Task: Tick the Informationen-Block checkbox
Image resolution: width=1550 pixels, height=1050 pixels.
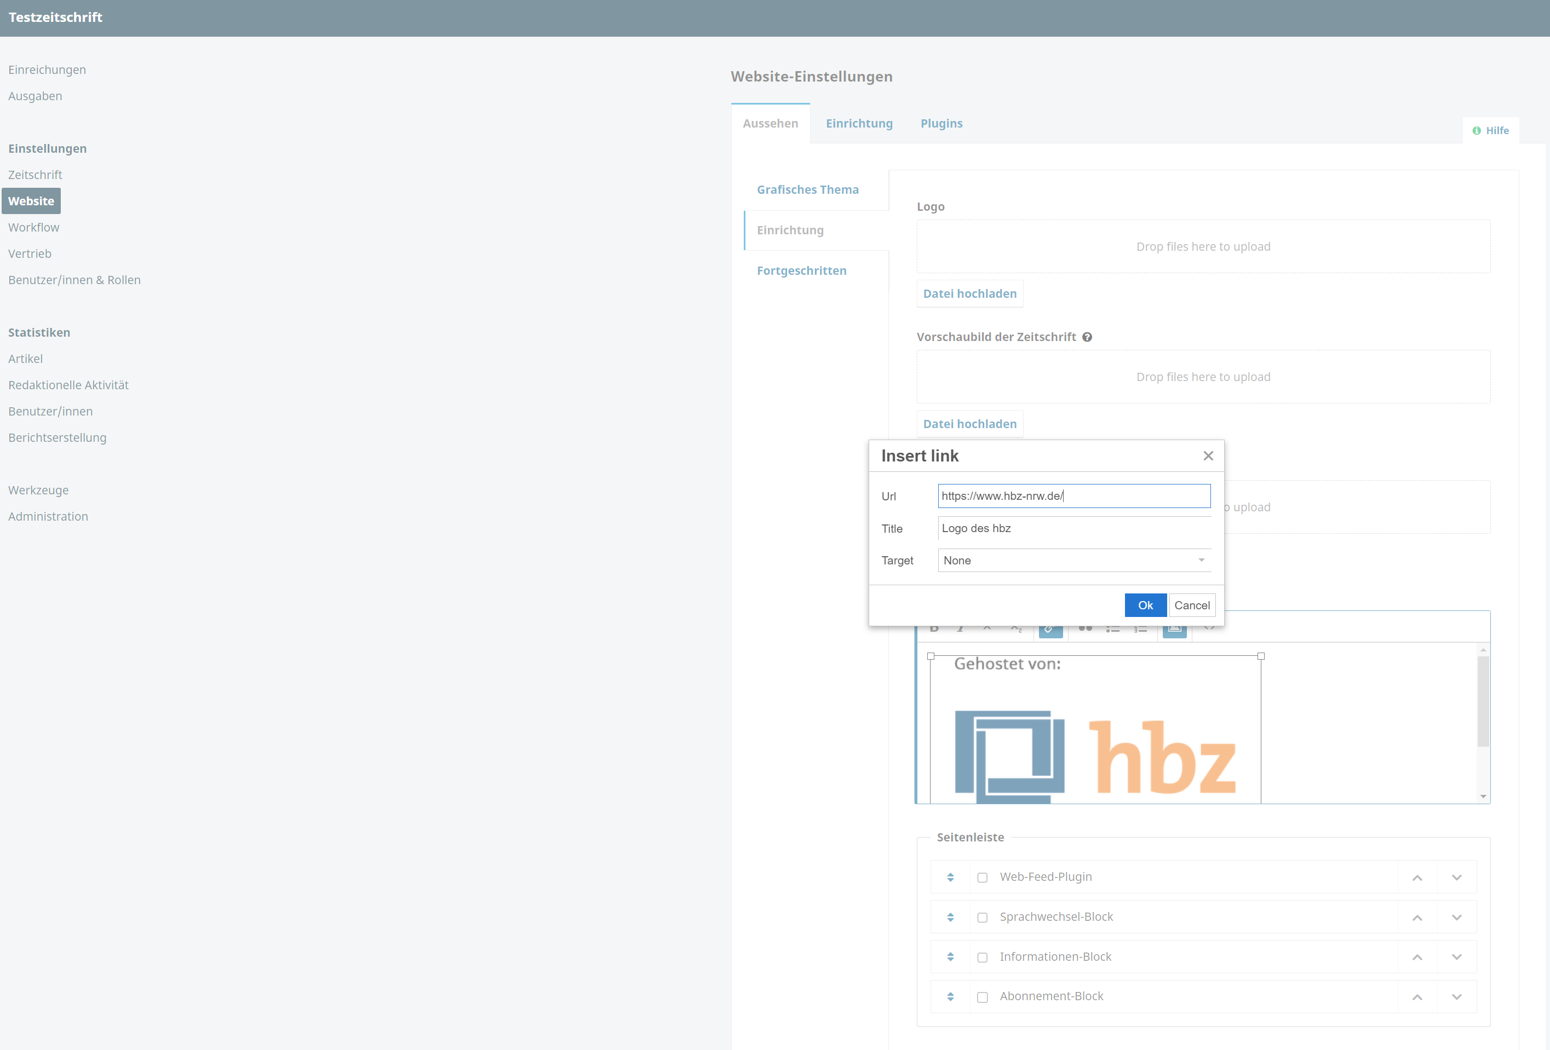Action: click(x=983, y=958)
